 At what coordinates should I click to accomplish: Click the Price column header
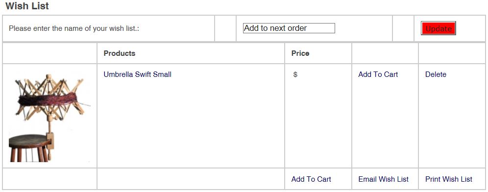(300, 53)
